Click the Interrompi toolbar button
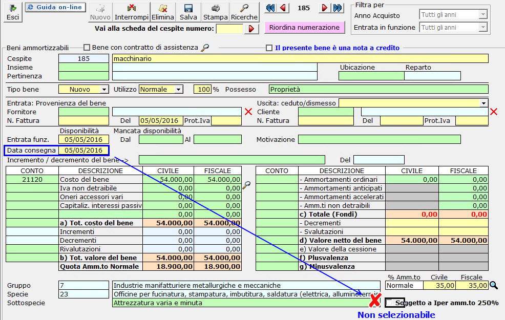 [131, 12]
